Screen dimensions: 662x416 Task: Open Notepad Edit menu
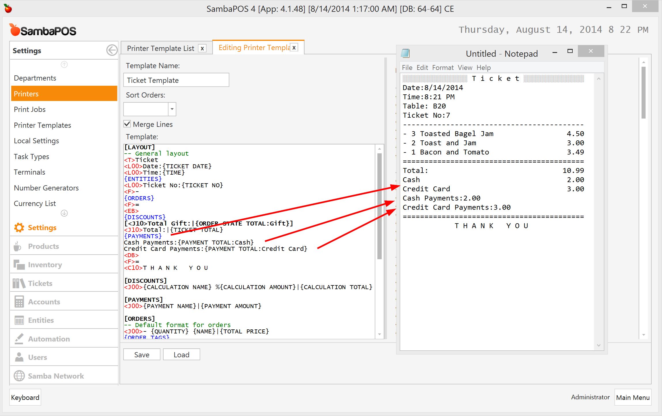[x=422, y=68]
